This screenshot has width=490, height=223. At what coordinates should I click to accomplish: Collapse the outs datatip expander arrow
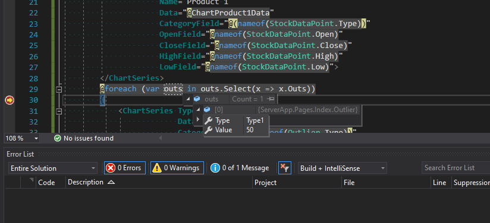[188, 99]
